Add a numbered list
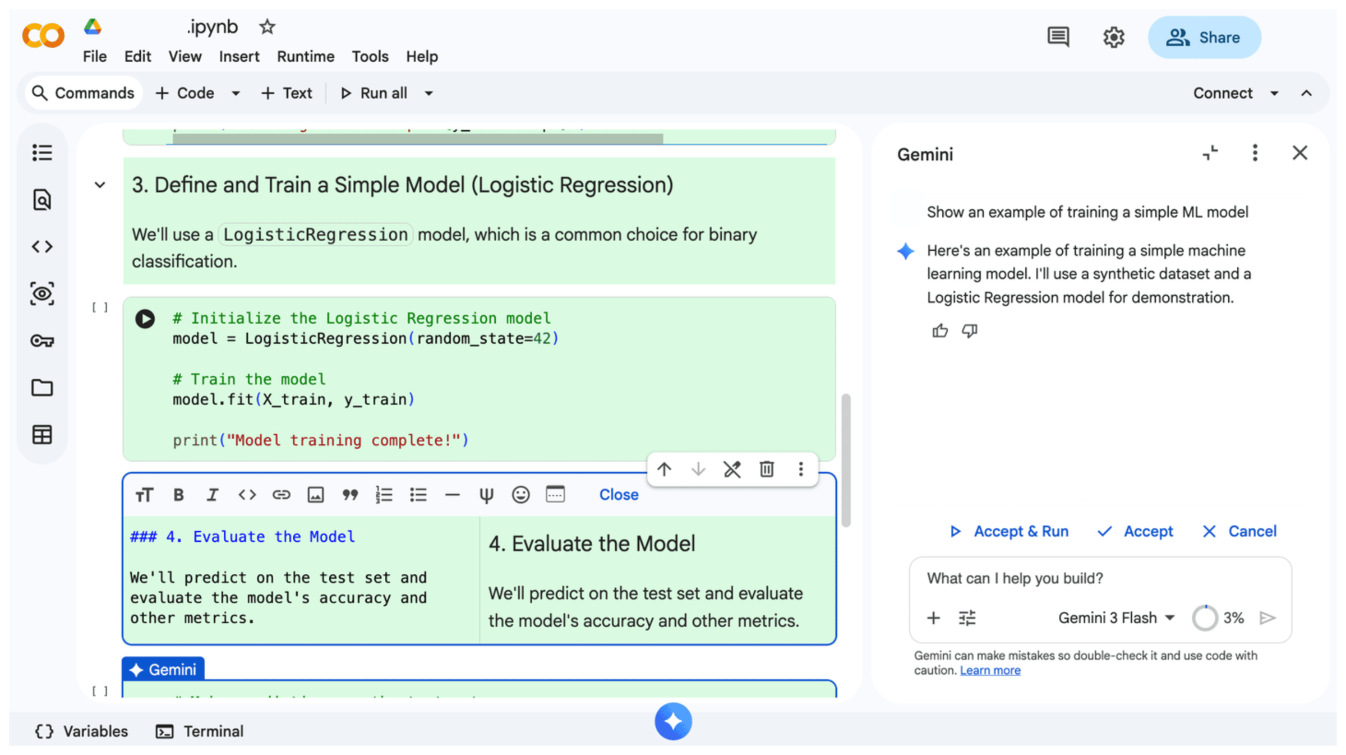Image resolution: width=1346 pixels, height=755 pixels. [x=384, y=495]
